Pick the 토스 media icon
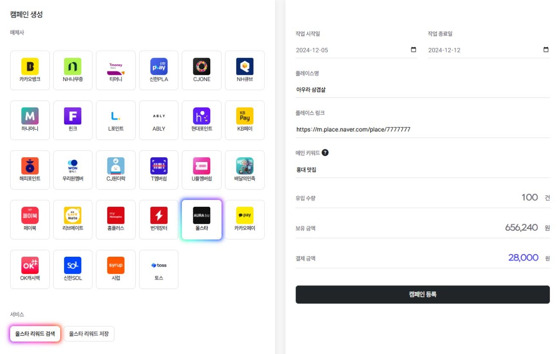Viewport: 560px width, 354px height. [159, 269]
